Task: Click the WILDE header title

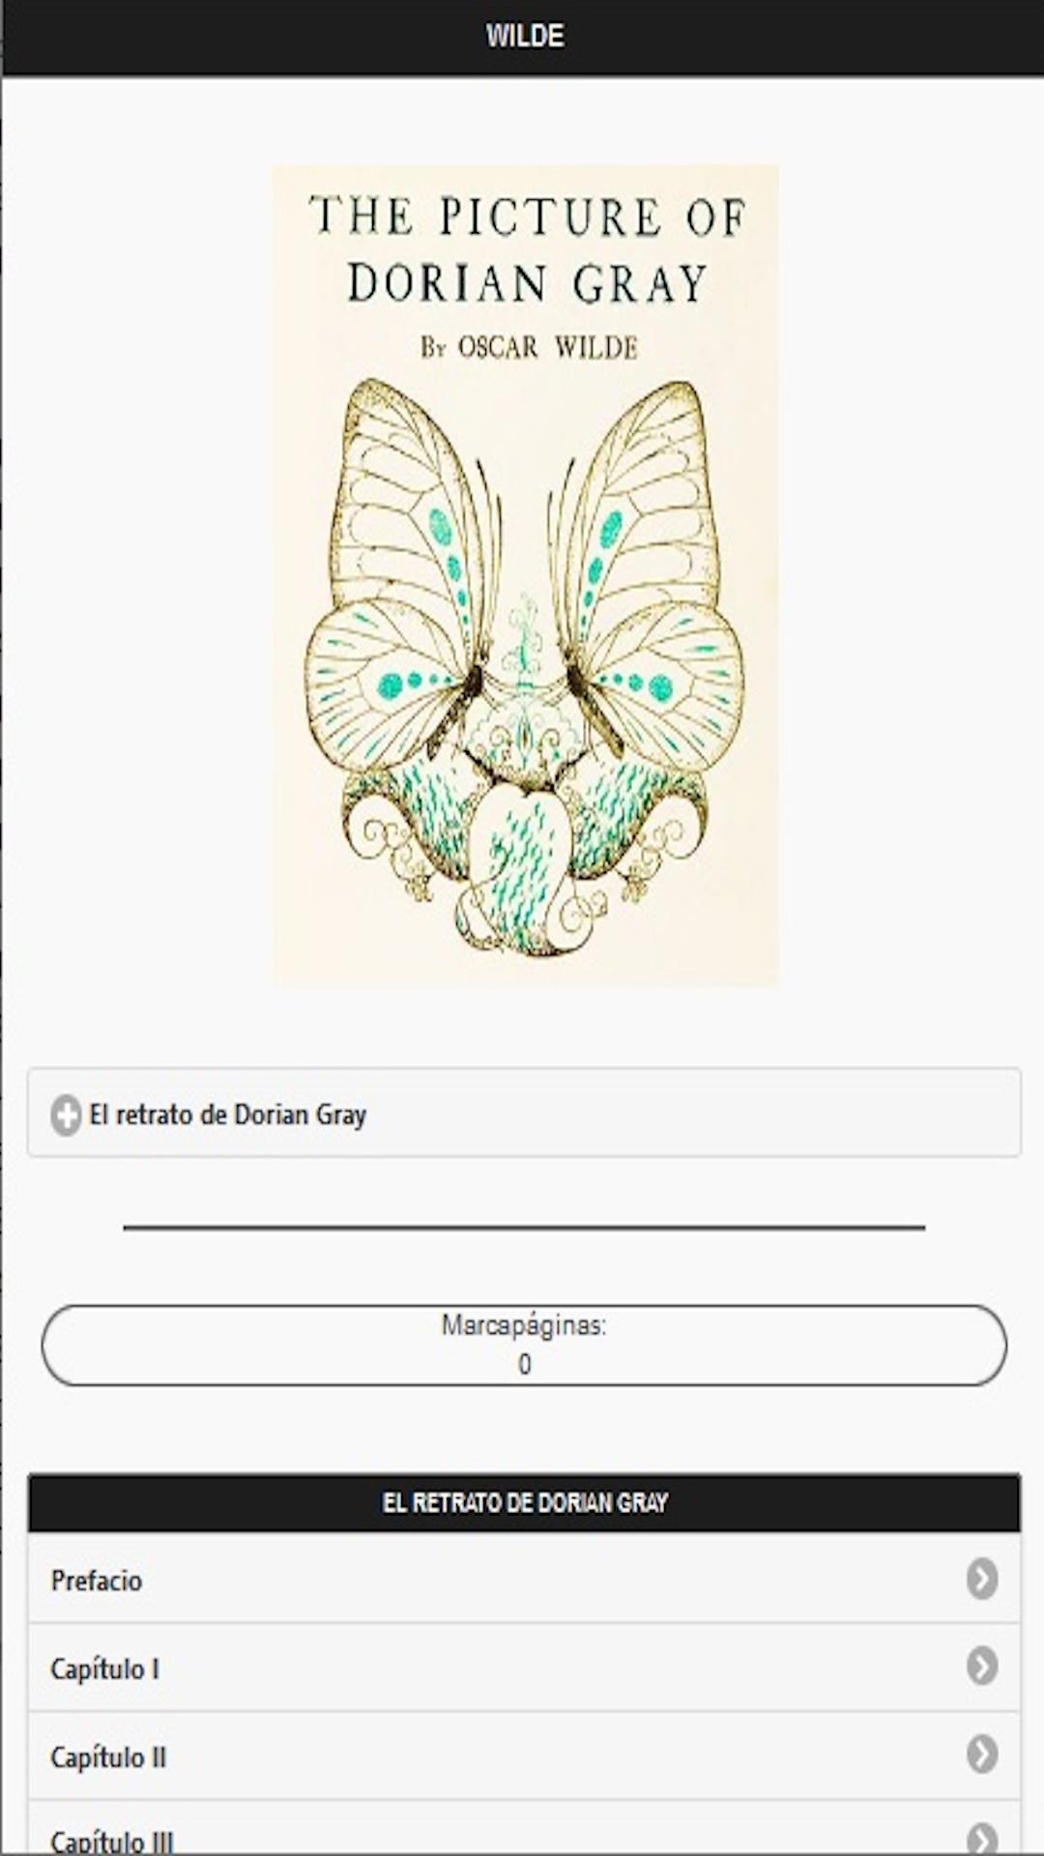Action: 525,36
